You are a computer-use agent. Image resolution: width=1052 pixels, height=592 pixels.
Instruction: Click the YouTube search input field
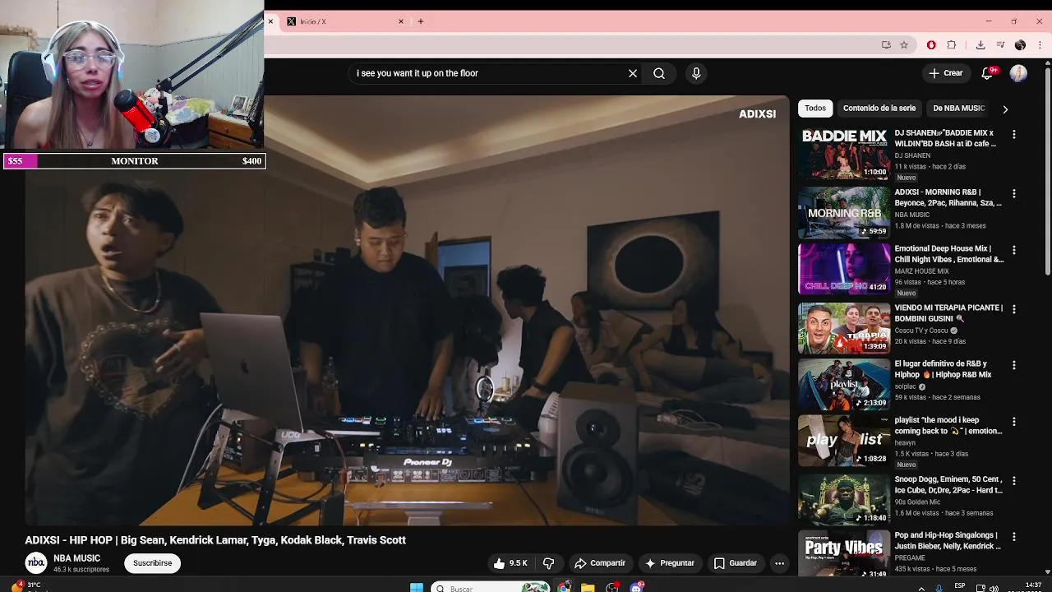click(x=489, y=73)
